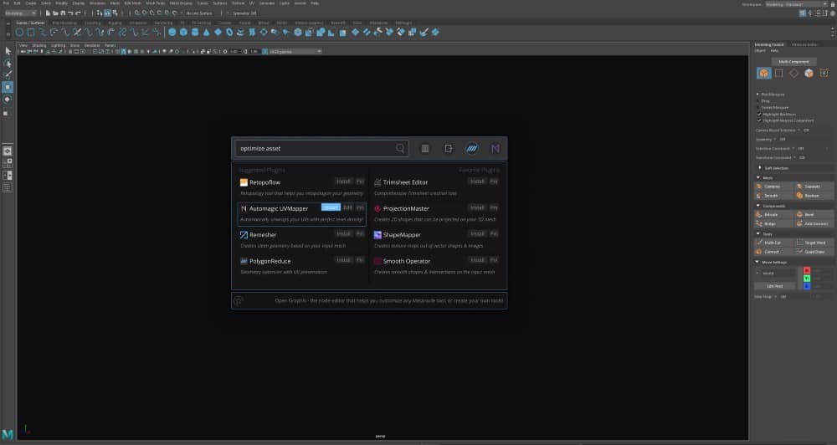This screenshot has height=445, width=837.
Task: Click the purple N logo icon
Action: (x=496, y=148)
